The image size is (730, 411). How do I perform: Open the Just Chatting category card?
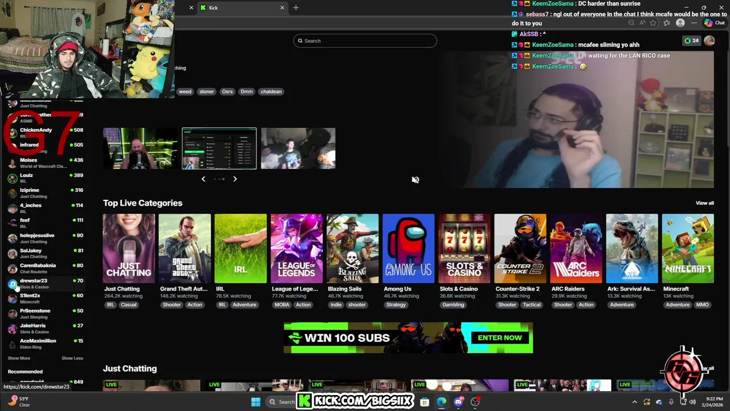click(x=128, y=248)
